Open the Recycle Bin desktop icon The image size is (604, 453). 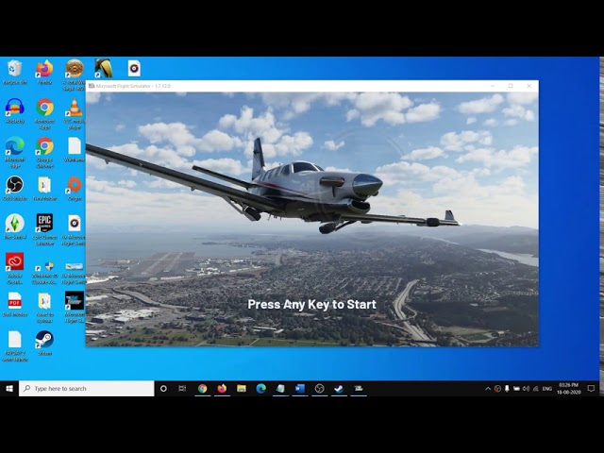click(x=15, y=72)
